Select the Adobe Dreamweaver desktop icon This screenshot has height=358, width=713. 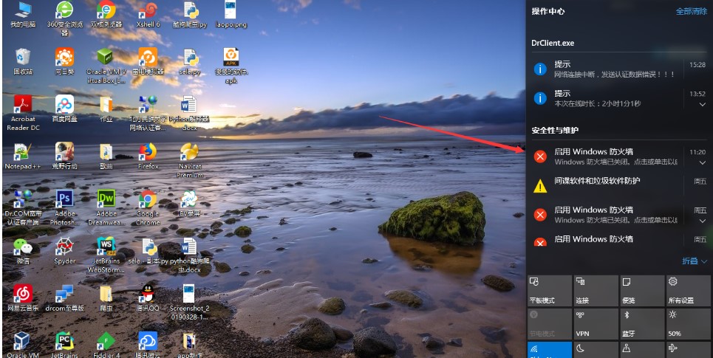pyautogui.click(x=106, y=199)
